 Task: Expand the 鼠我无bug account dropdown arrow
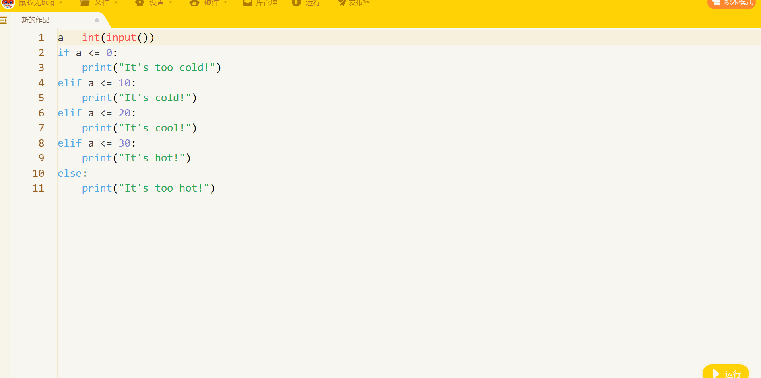[61, 3]
